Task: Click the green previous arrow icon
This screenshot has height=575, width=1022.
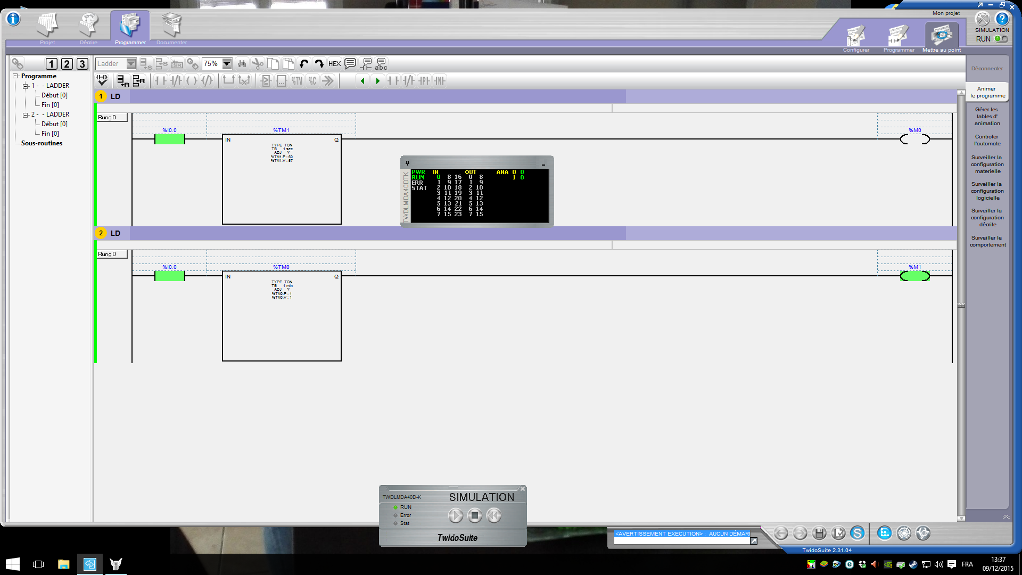Action: tap(362, 81)
